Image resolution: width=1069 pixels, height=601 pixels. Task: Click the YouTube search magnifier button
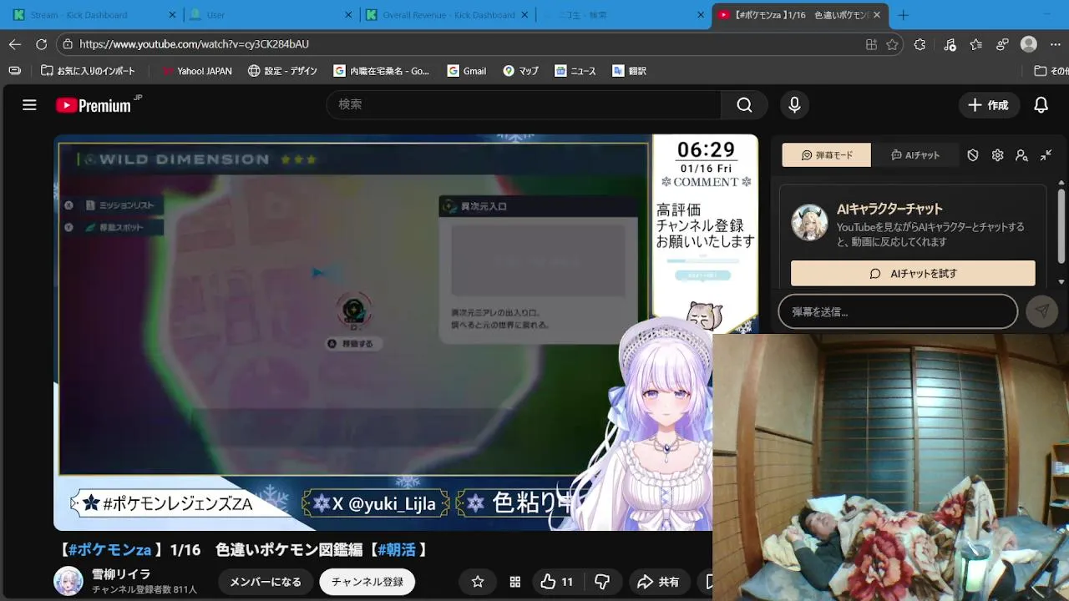[x=744, y=105]
